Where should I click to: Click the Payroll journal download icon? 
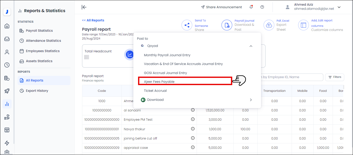(x=227, y=25)
